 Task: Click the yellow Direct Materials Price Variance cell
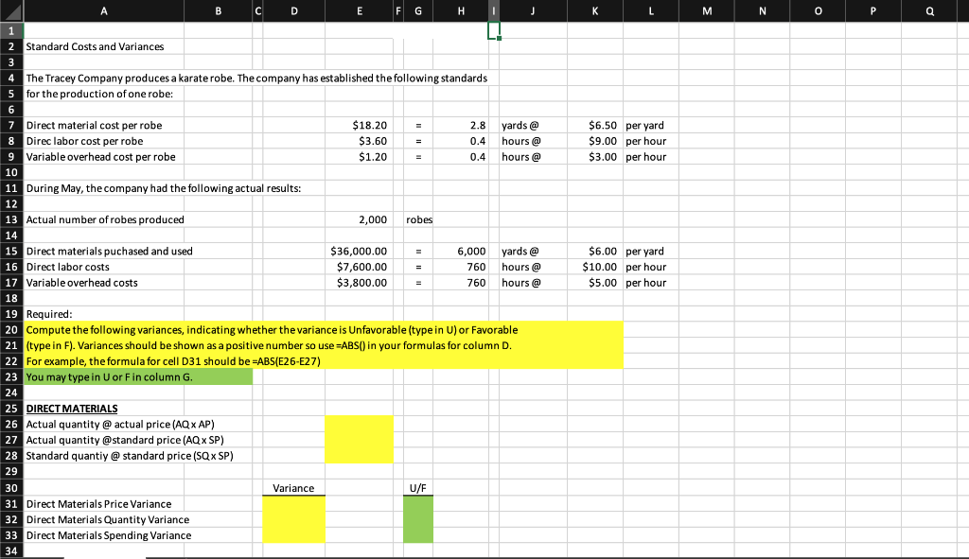tap(293, 503)
